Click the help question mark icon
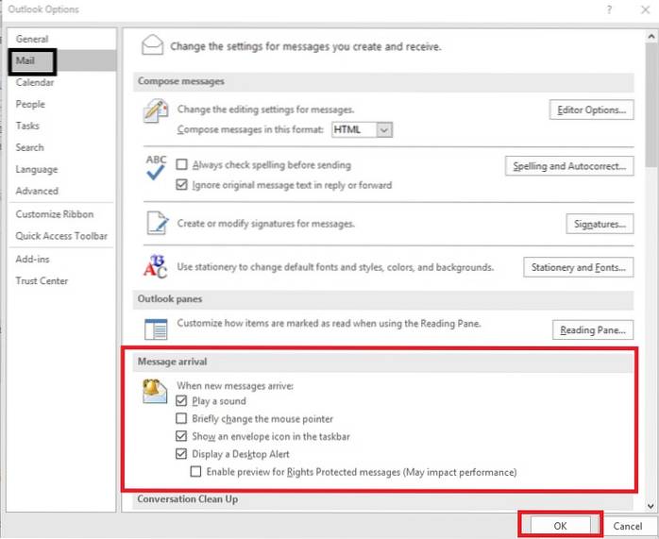 point(595,9)
